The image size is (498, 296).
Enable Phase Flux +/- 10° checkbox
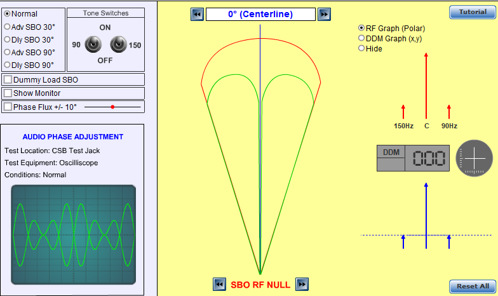tap(8, 107)
